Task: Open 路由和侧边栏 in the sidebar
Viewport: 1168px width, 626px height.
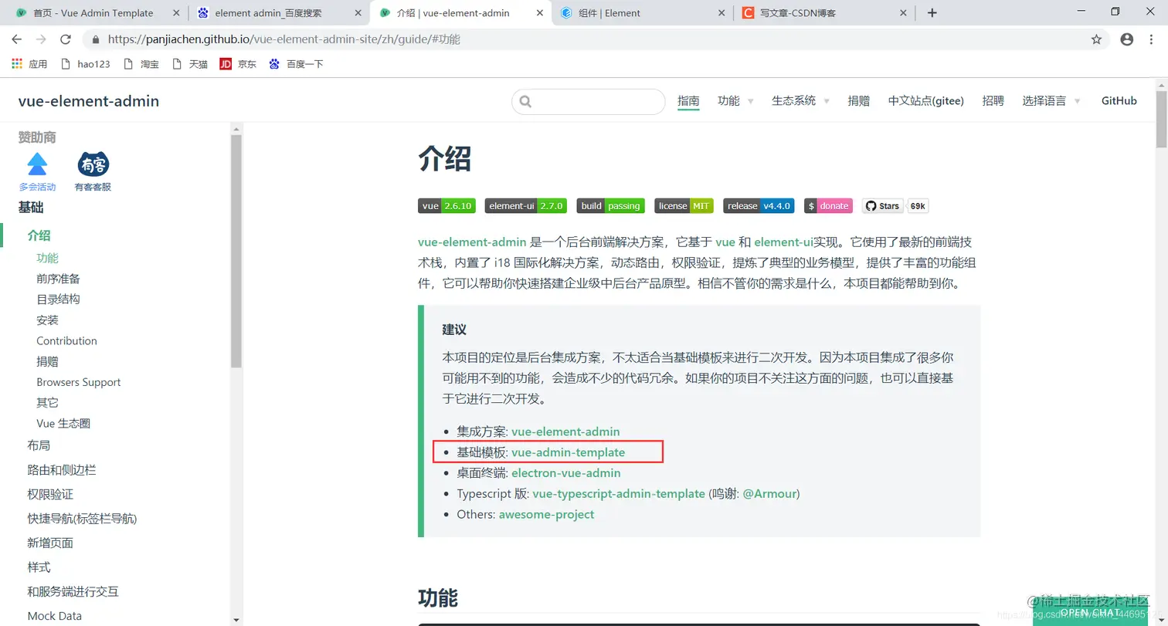Action: (x=62, y=470)
